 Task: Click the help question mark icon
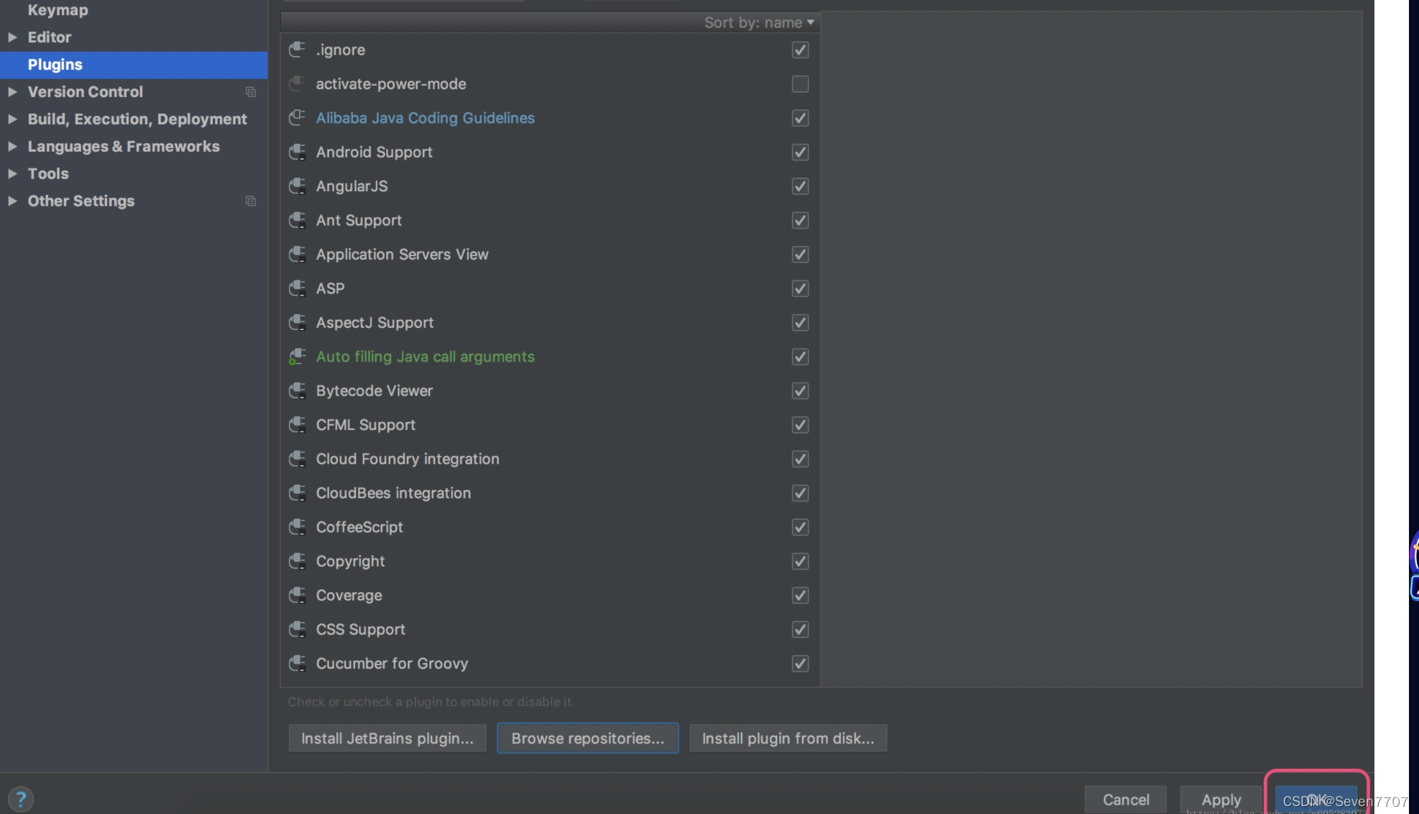tap(20, 799)
